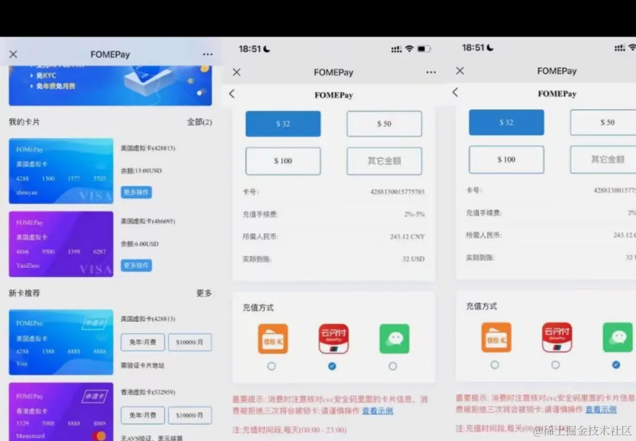
Task: Select $ 50 amount in middle screen
Action: [x=384, y=123]
